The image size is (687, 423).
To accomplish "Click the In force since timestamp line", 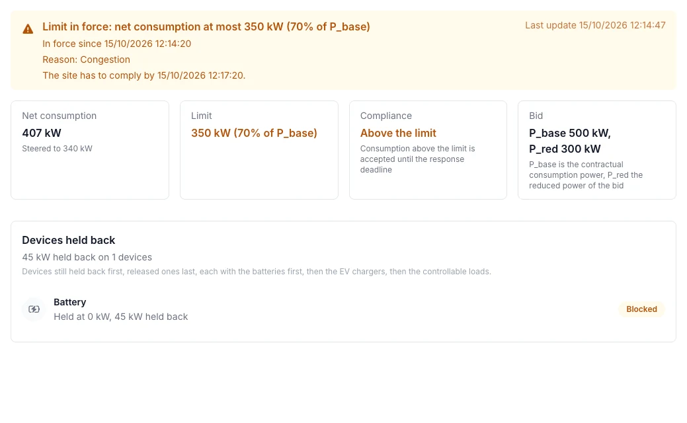I will [x=116, y=44].
